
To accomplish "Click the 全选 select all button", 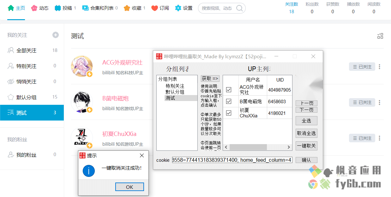I will coord(306,121).
